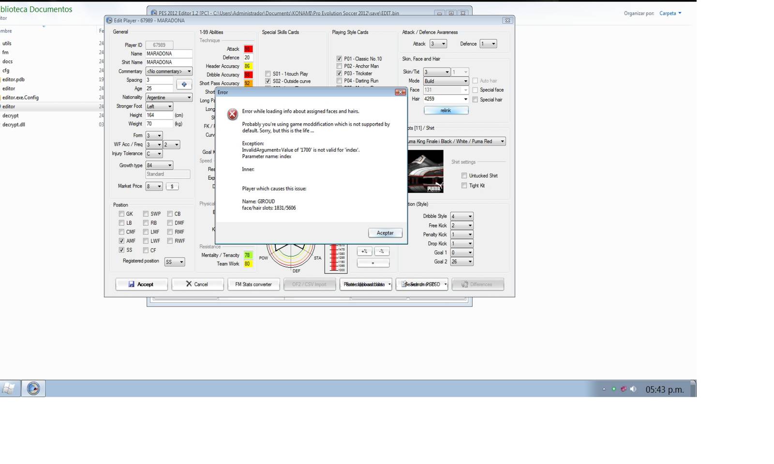Click the Edit Player window title icon
This screenshot has width=774, height=464.
pyautogui.click(x=109, y=20)
